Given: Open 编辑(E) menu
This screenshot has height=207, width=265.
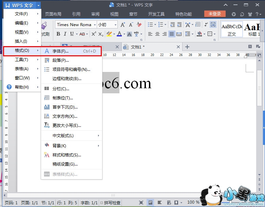Looking at the screenshot, I should click(22, 23).
